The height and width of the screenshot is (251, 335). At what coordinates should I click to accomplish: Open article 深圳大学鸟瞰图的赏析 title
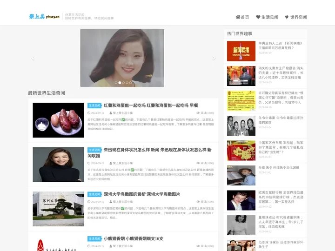pos(142,194)
